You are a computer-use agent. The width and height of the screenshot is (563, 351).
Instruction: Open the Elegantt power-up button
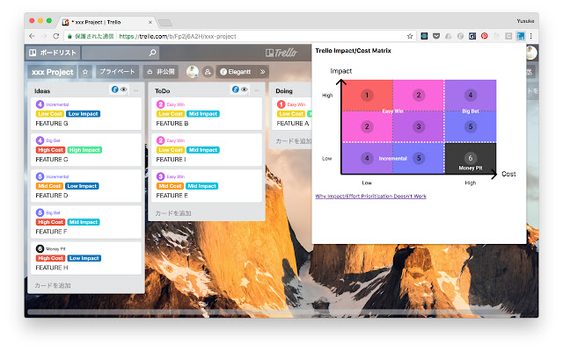236,72
